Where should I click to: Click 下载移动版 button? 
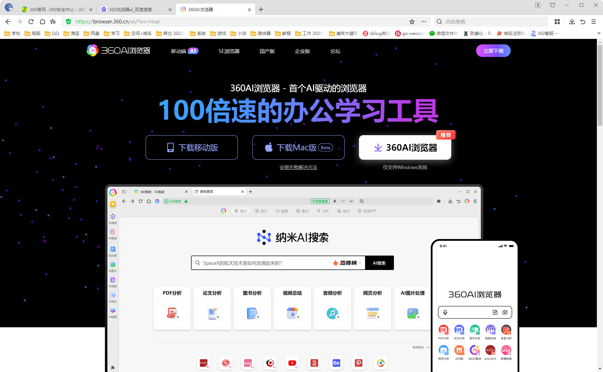point(192,147)
